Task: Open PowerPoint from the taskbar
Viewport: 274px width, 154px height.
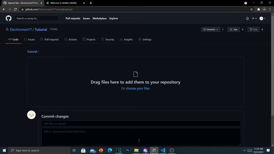Action: pos(101,150)
